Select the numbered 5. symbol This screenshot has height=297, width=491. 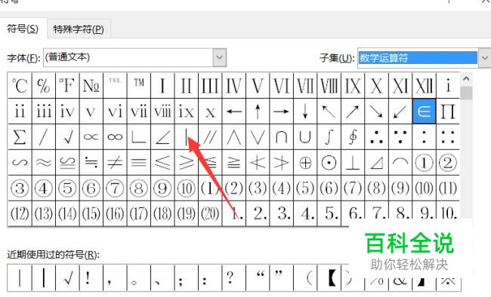coord(329,213)
